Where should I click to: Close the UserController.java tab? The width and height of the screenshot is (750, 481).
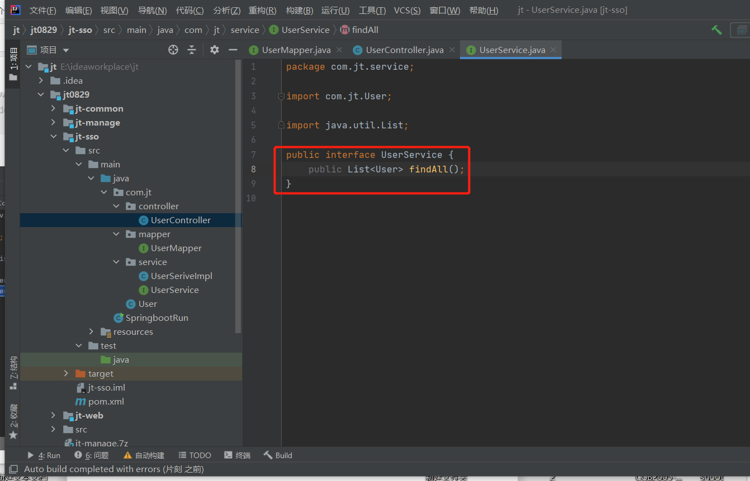pos(451,50)
